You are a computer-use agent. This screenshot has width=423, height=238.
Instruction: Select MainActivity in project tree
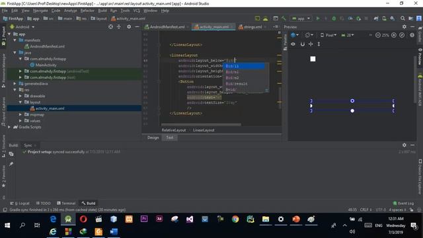pos(46,65)
